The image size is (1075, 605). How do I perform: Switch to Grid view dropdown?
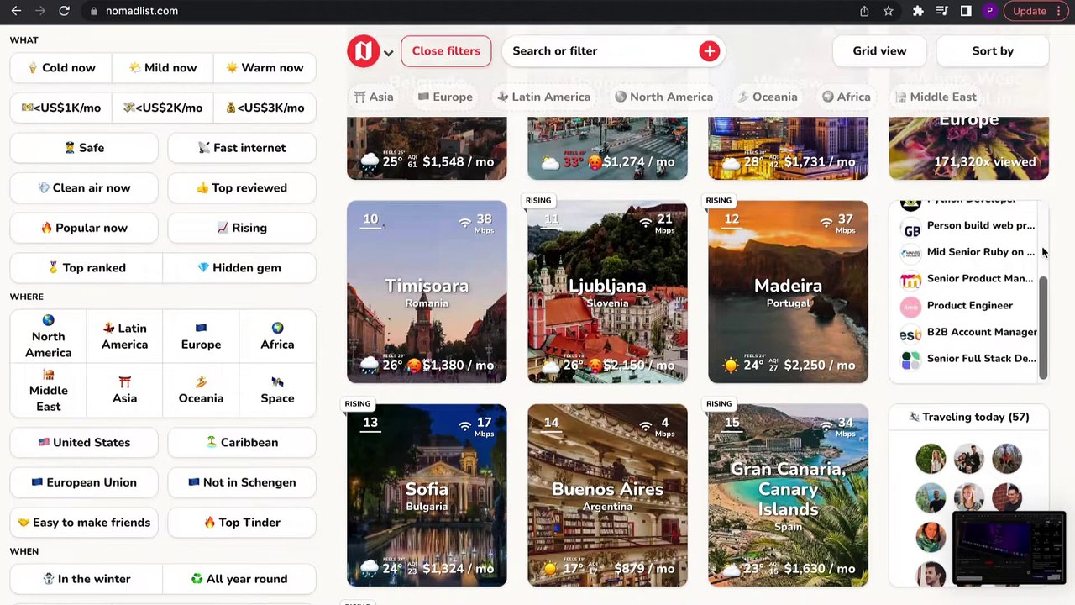879,51
